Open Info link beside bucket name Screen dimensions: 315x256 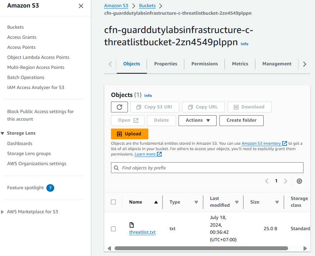(245, 44)
